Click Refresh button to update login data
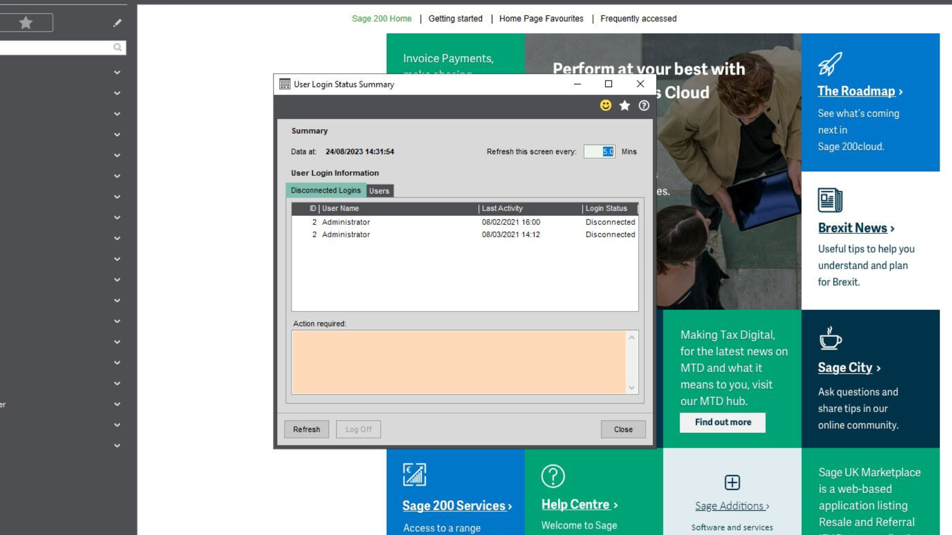The width and height of the screenshot is (952, 535). click(306, 429)
